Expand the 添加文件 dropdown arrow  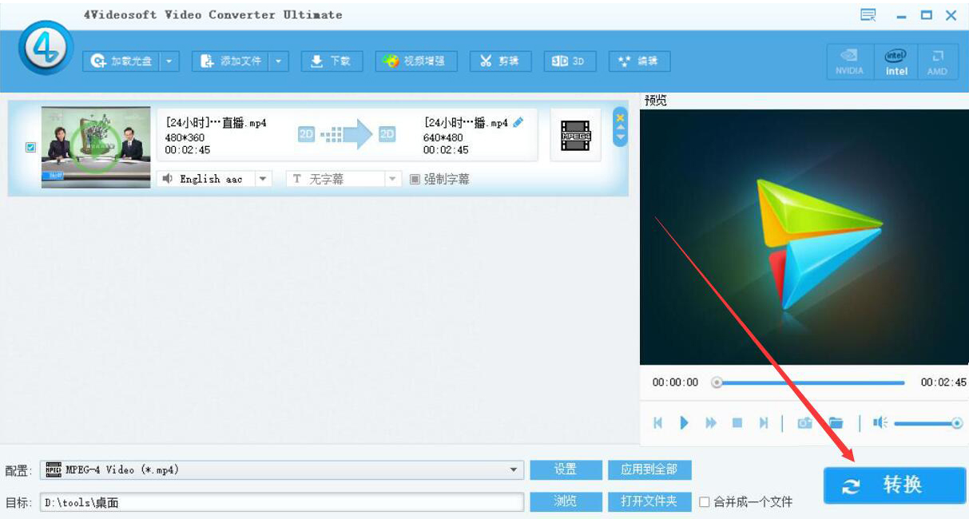[x=279, y=61]
